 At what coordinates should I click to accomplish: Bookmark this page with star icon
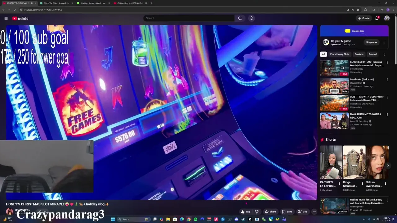pyautogui.click(x=358, y=10)
